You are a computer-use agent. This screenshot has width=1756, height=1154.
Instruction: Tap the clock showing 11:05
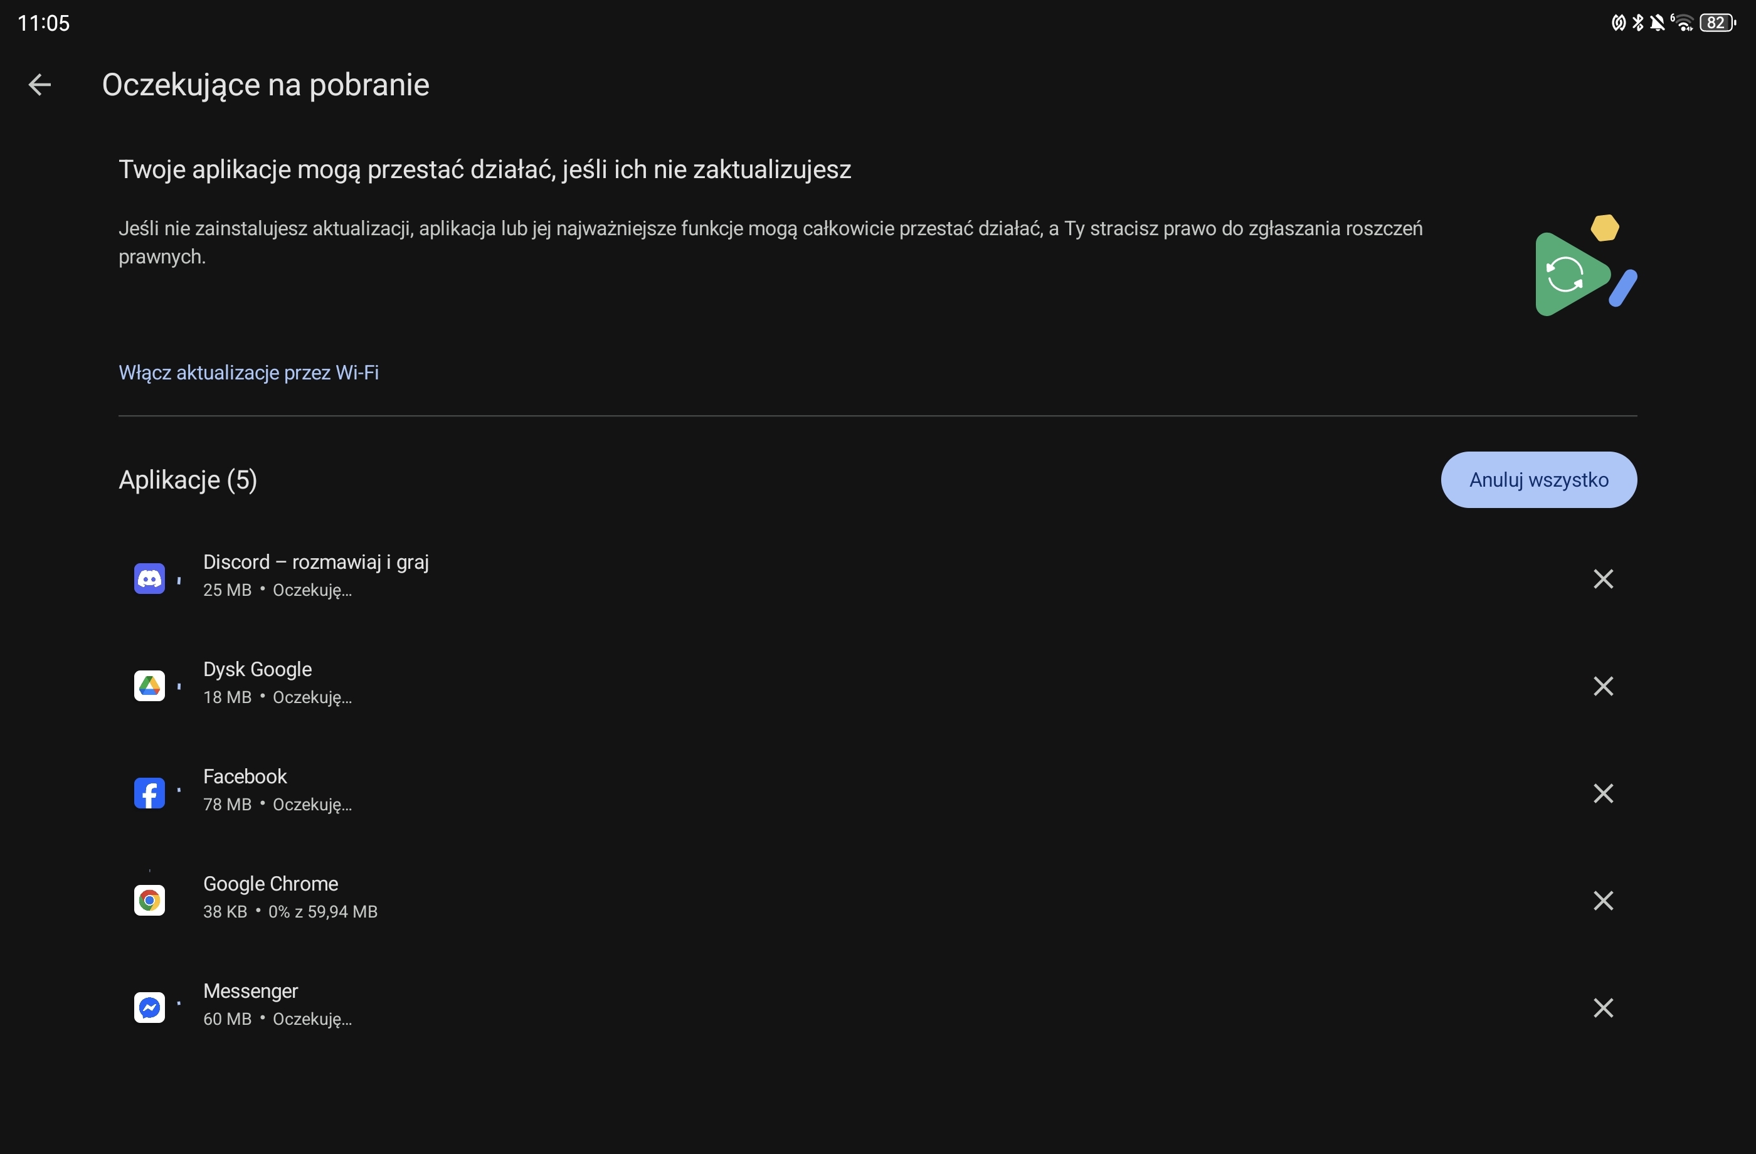43,24
